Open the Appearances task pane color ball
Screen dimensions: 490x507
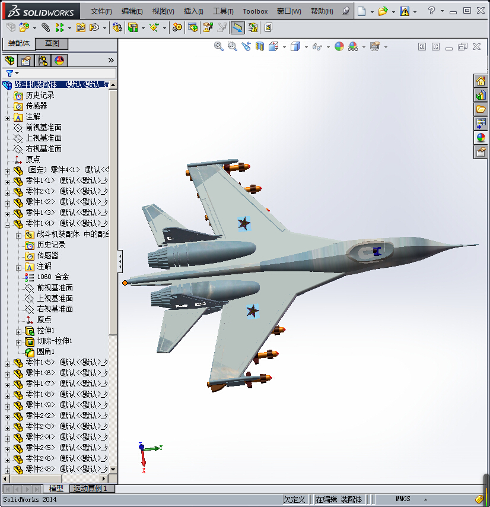481,137
